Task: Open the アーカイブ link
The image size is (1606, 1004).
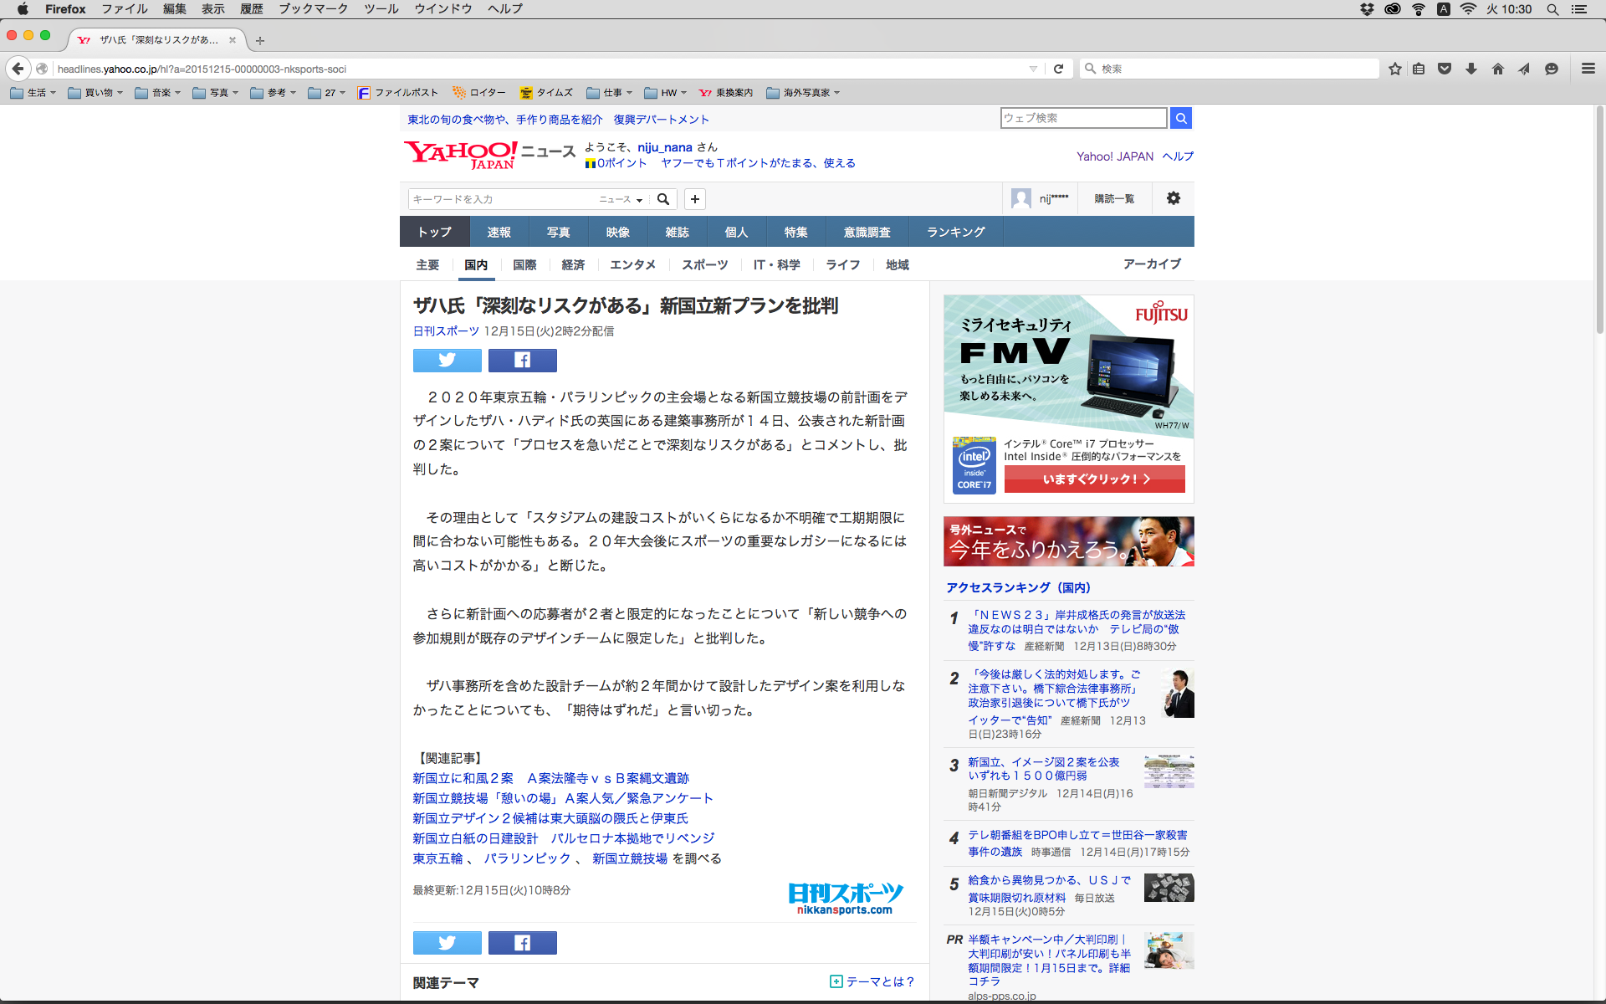Action: coord(1152,264)
